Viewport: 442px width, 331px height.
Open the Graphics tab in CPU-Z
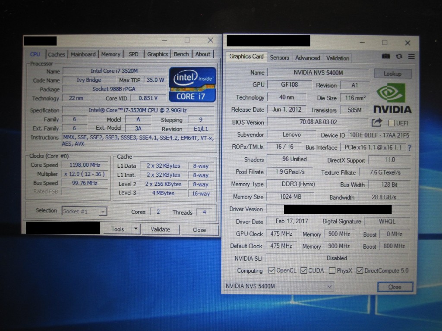(x=157, y=54)
